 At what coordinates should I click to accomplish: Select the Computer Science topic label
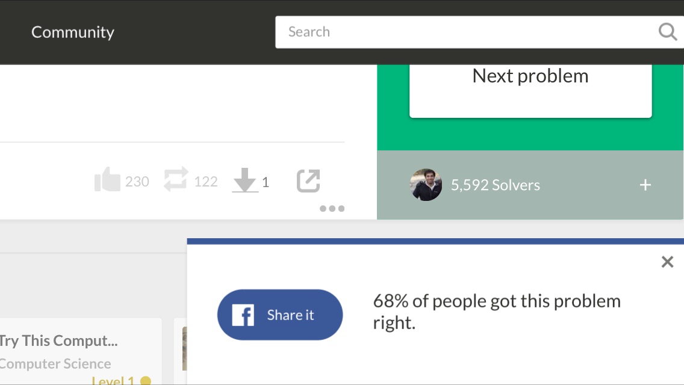[55, 363]
